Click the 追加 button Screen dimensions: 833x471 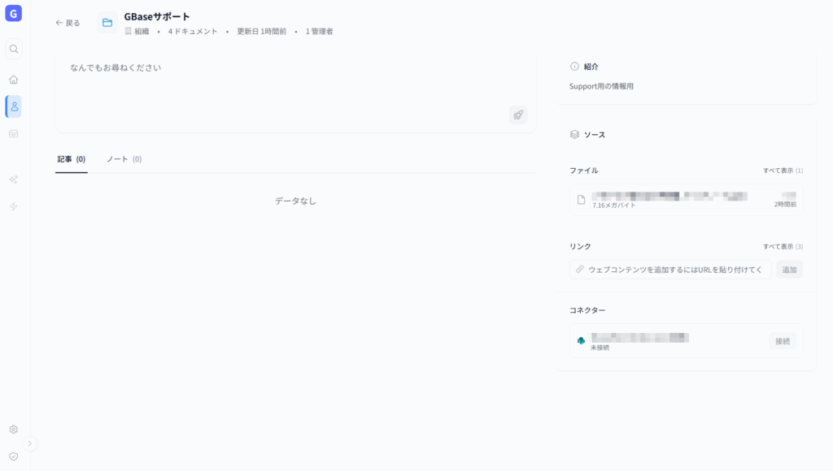[x=789, y=270]
